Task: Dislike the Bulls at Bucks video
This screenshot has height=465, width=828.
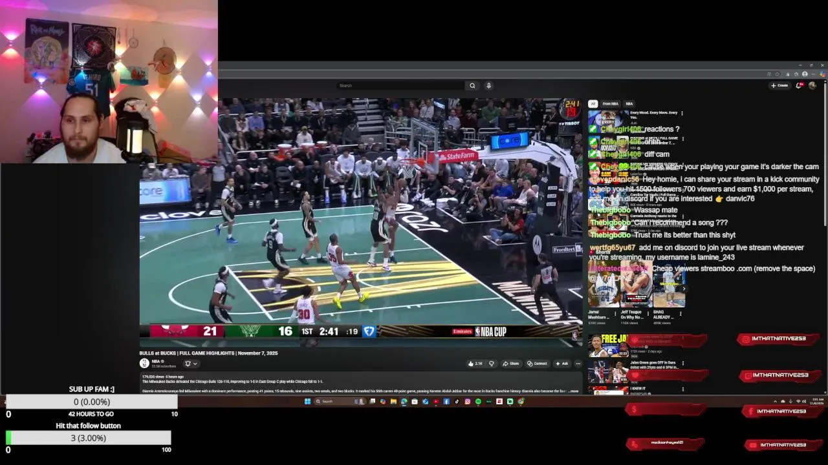Action: point(492,364)
